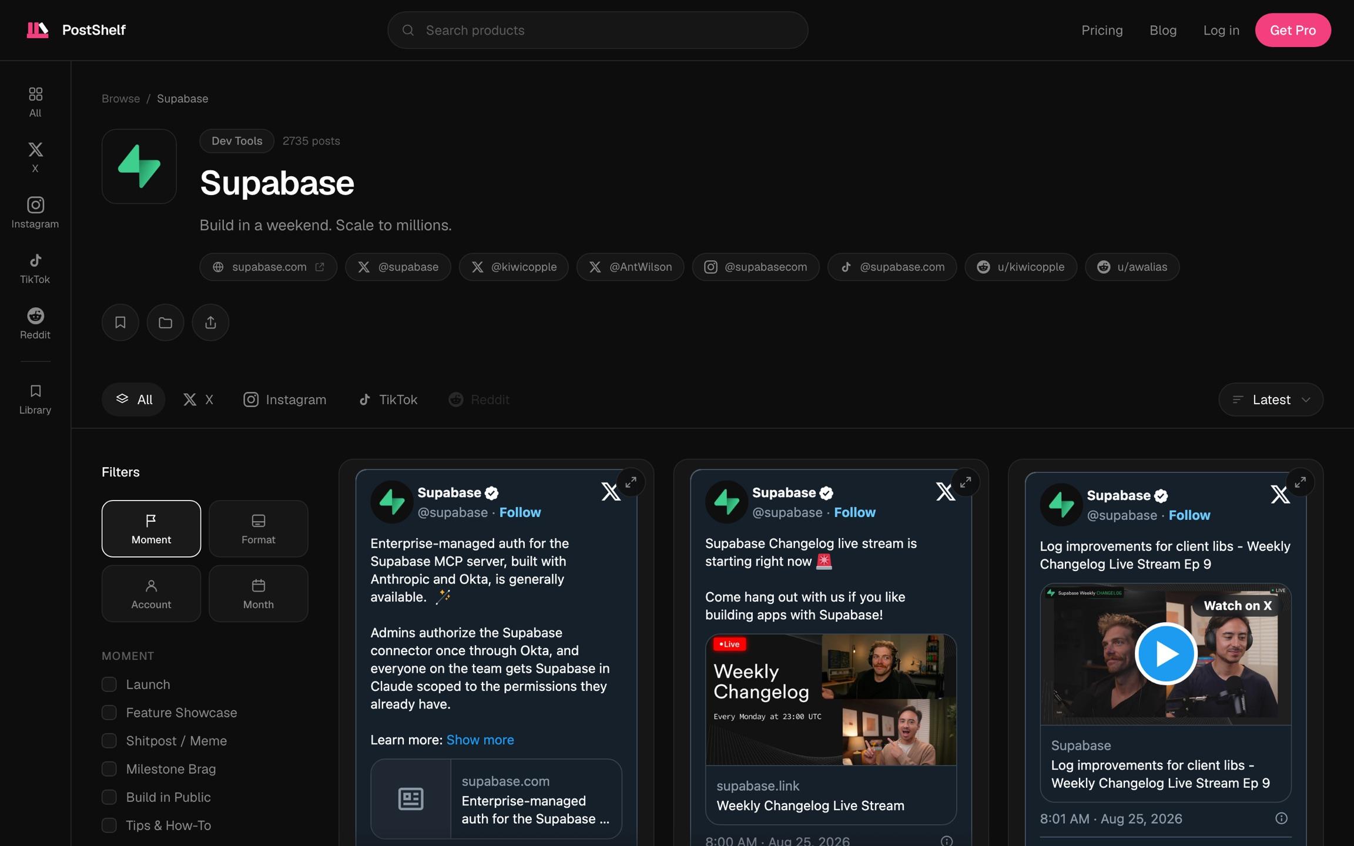Select the Moment filter tile
Screen dimensions: 1354x846
pyautogui.click(x=151, y=529)
